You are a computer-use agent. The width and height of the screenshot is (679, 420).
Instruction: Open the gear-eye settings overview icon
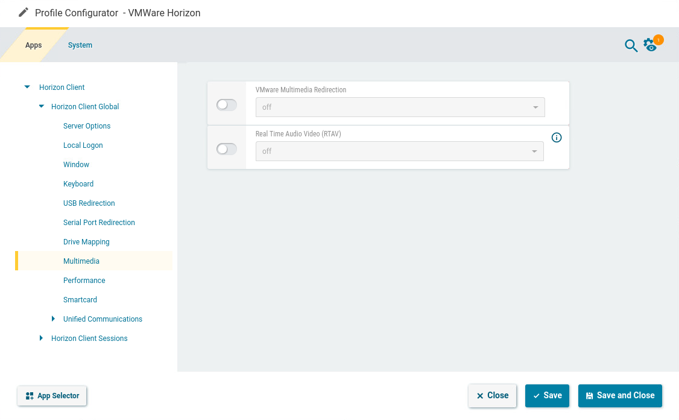650,45
